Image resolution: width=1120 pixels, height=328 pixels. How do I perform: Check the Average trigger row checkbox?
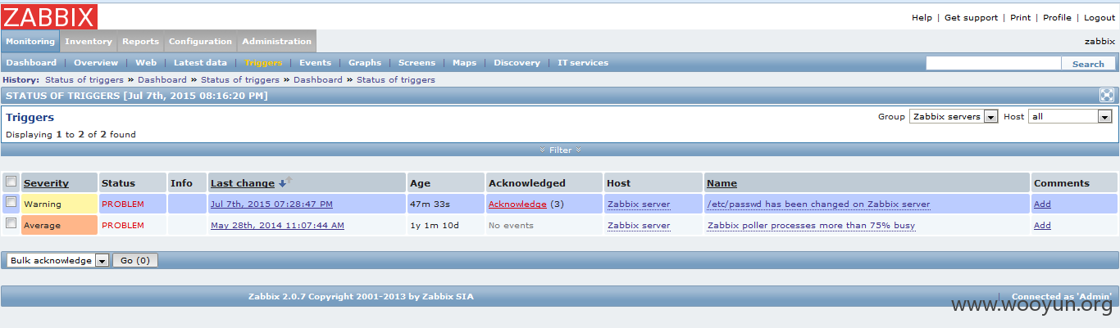tap(11, 223)
